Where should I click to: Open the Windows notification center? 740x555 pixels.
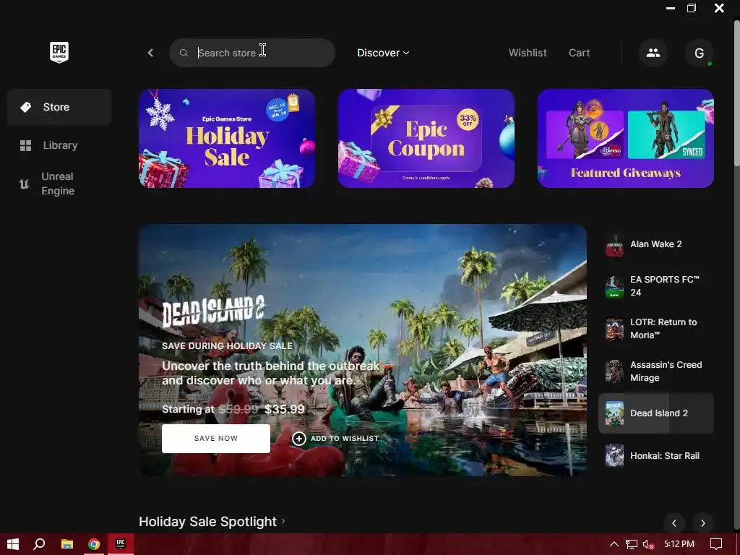pos(716,544)
